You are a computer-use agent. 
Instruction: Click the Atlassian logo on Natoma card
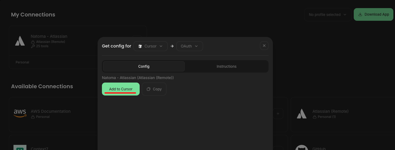[x=20, y=41]
